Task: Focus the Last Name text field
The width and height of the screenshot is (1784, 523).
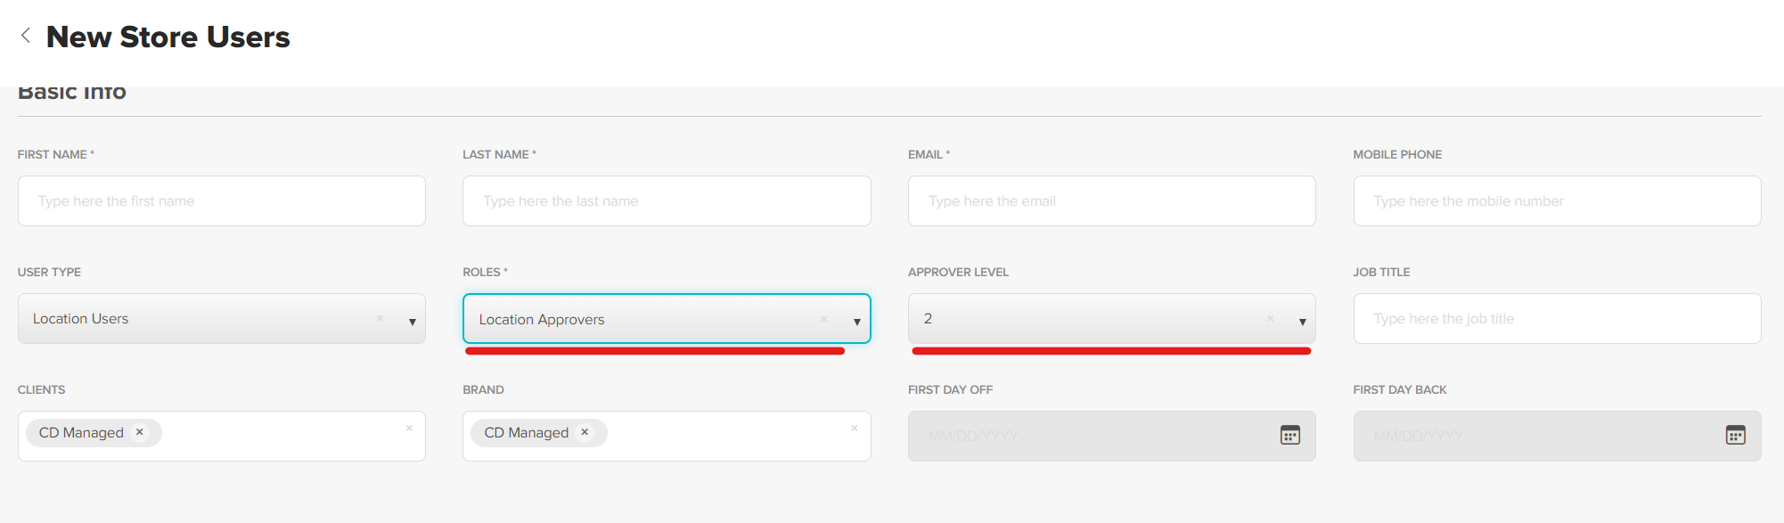Action: pyautogui.click(x=666, y=201)
